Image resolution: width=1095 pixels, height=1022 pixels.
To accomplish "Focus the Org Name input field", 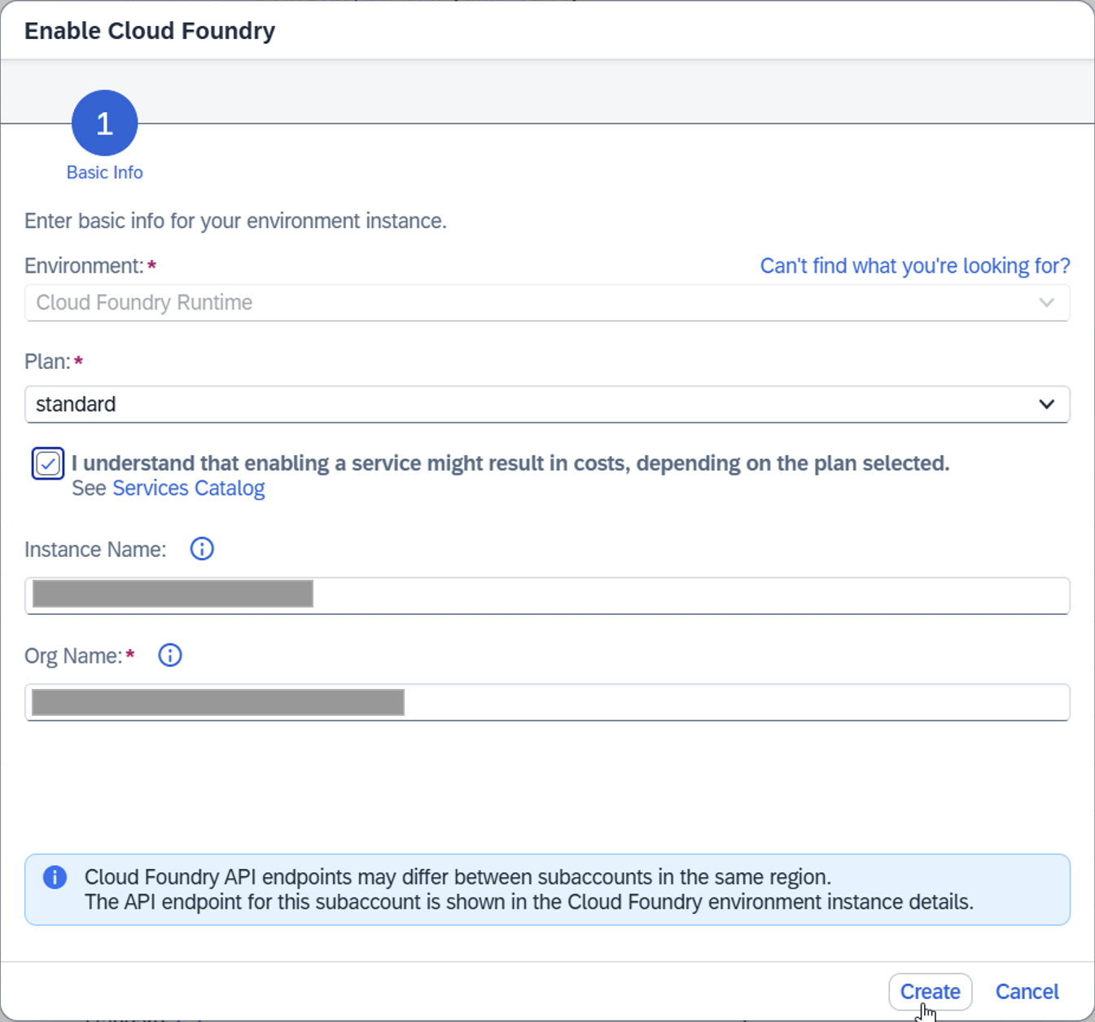I will (x=547, y=703).
